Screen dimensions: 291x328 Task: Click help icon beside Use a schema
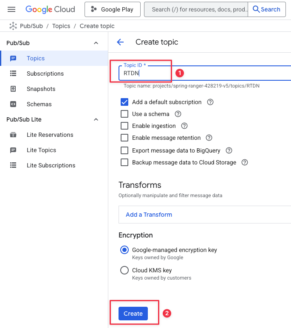coord(178,114)
